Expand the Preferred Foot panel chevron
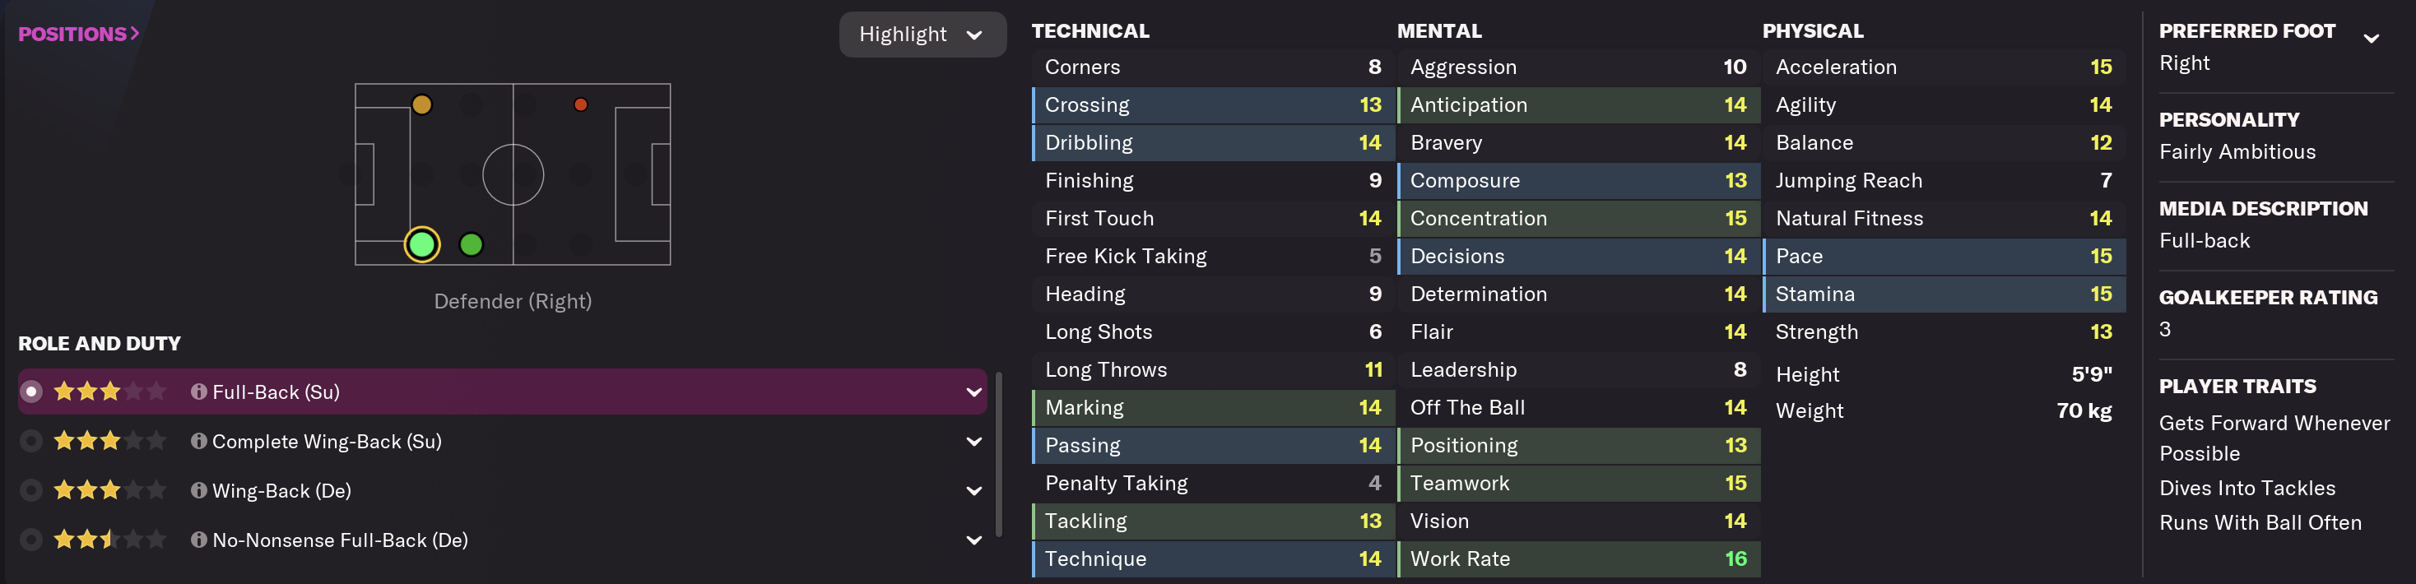The height and width of the screenshot is (584, 2416). 2370,39
